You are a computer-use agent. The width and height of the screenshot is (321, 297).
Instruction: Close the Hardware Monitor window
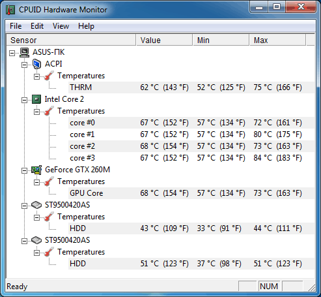point(301,7)
